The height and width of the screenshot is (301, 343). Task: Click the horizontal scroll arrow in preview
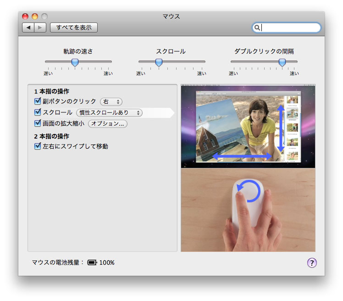click(242, 157)
